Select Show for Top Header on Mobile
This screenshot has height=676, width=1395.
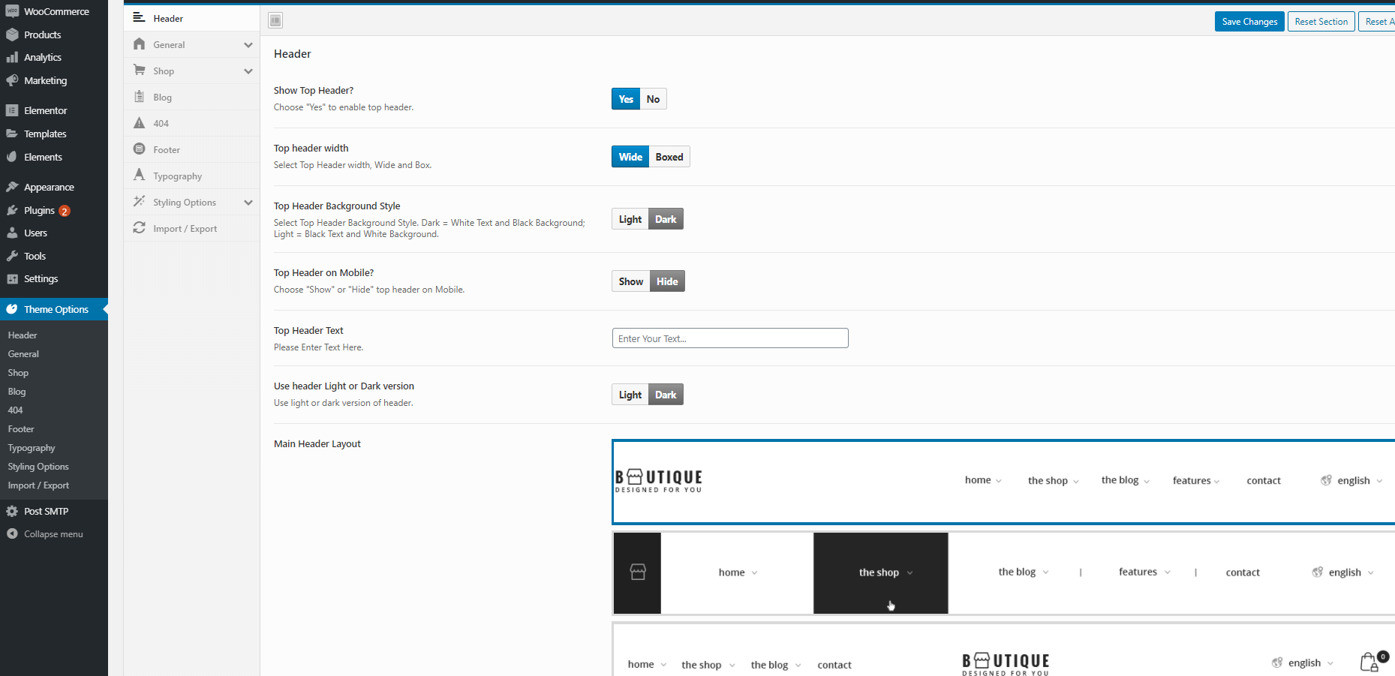coord(631,281)
